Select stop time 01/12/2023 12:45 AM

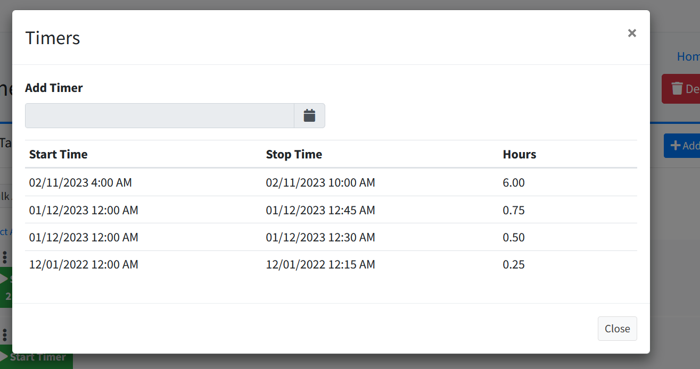click(320, 210)
